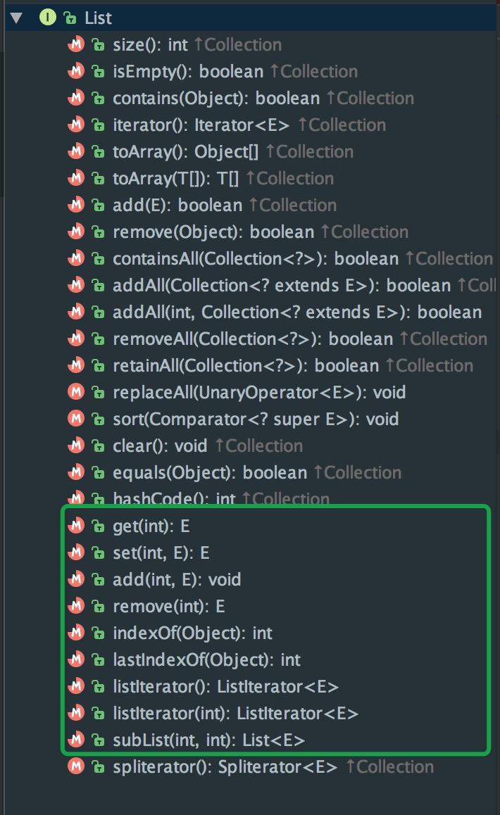Collapse the List interface node

click(x=17, y=18)
